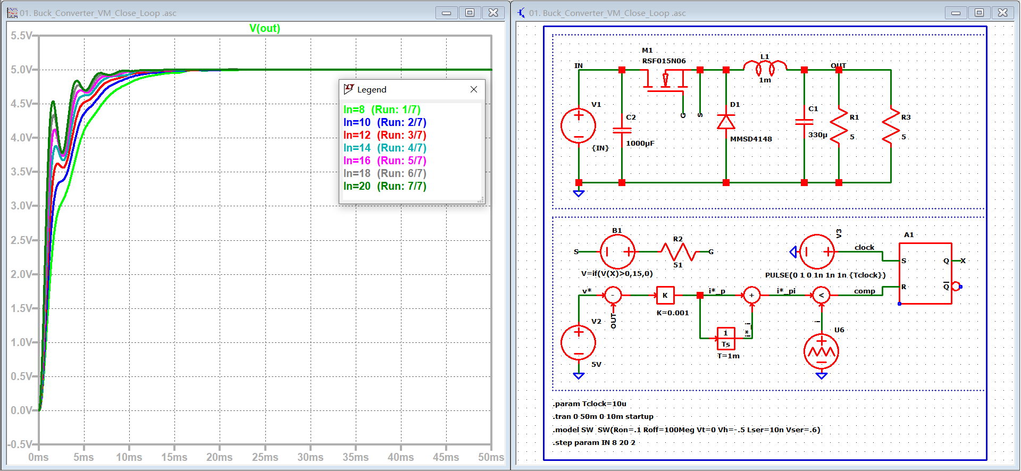1021x471 pixels.
Task: Select the M1 RSF015N06 MOSFET symbol
Action: (665, 82)
